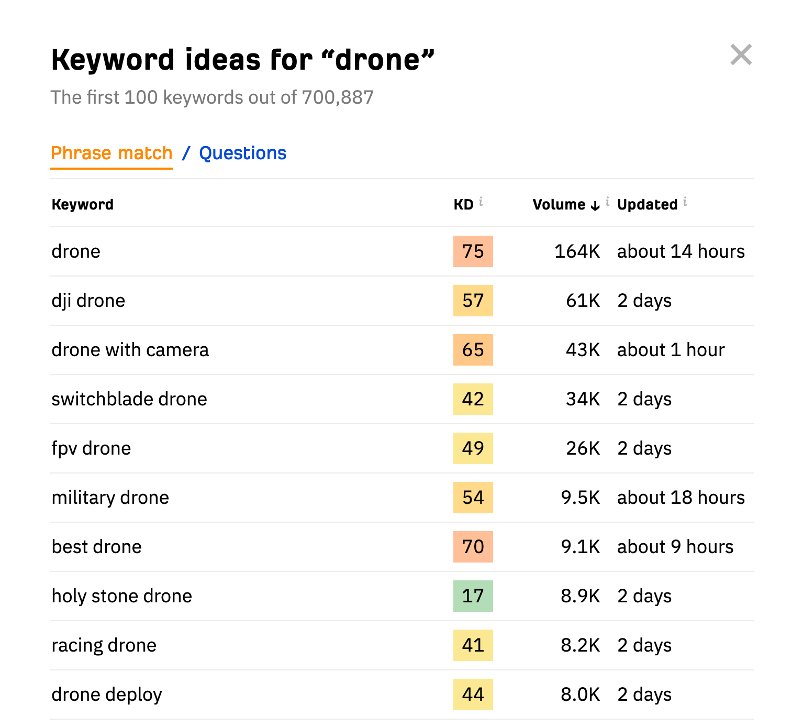Viewport: 803px width, 727px height.
Task: Reorder rows using the KD column header
Action: 464,205
